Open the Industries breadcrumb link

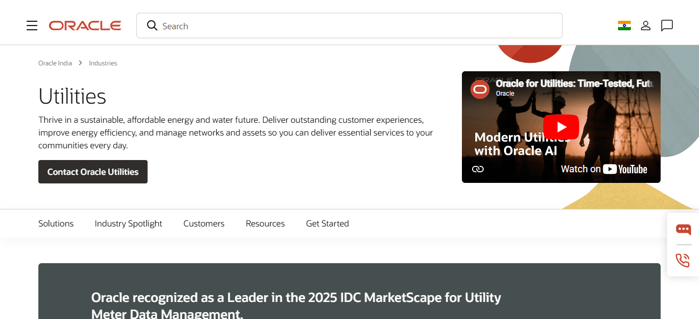[103, 63]
